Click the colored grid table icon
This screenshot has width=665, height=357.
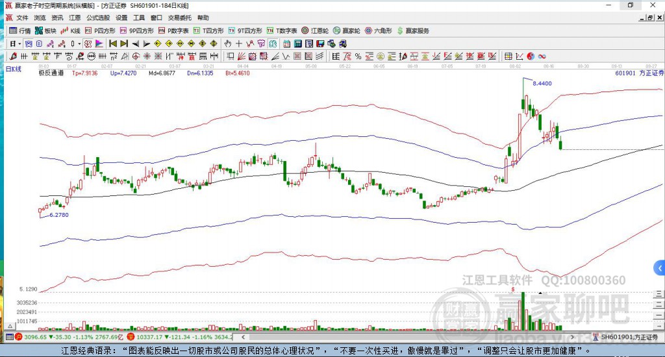[x=508, y=56]
